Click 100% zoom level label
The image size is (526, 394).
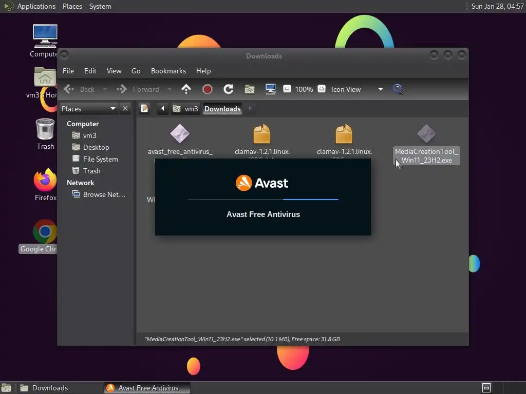304,89
